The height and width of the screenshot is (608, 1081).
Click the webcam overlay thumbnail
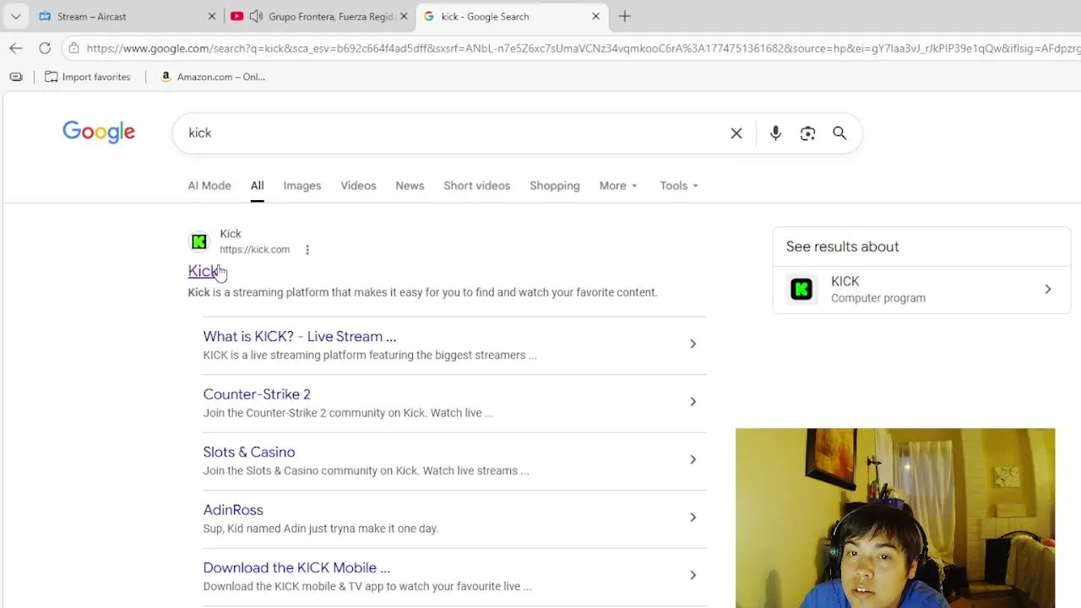pyautogui.click(x=895, y=518)
